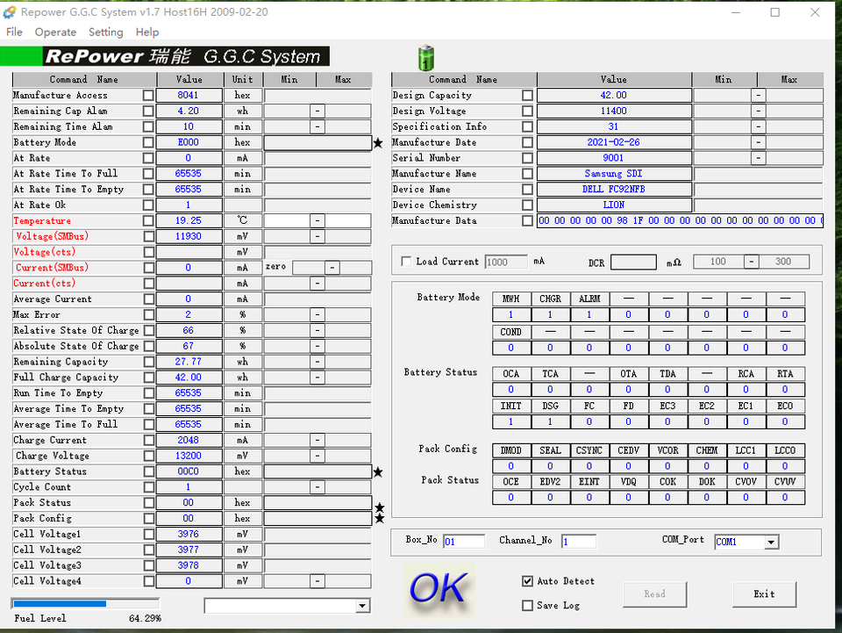Open the File menu

click(x=14, y=32)
